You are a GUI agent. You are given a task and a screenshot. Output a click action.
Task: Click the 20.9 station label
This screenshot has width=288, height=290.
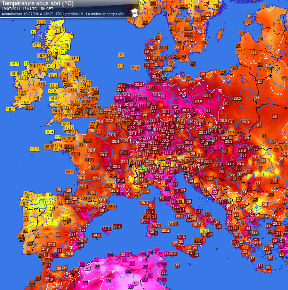click(x=70, y=172)
